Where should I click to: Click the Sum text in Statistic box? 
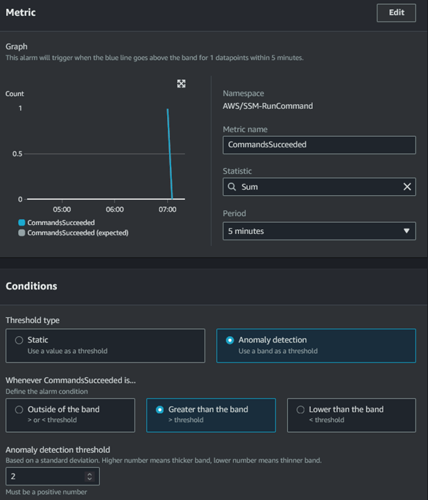[x=250, y=187]
